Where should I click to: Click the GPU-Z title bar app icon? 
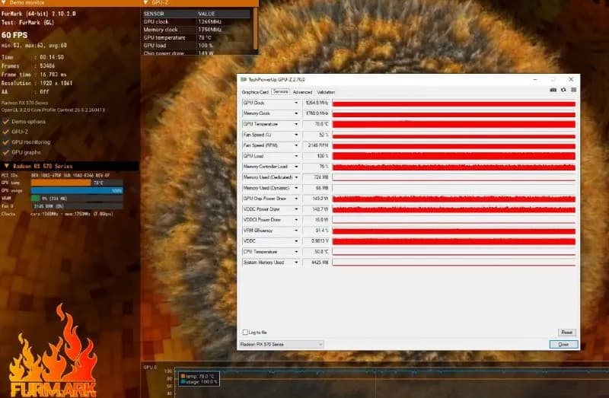244,79
